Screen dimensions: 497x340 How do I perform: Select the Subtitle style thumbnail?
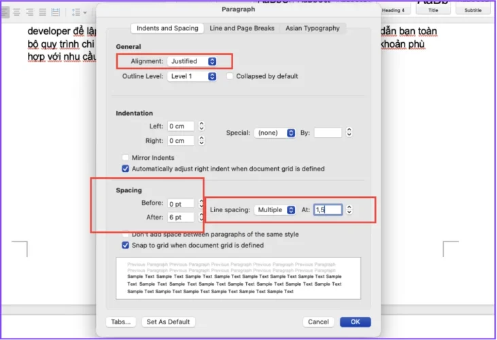coord(473,7)
